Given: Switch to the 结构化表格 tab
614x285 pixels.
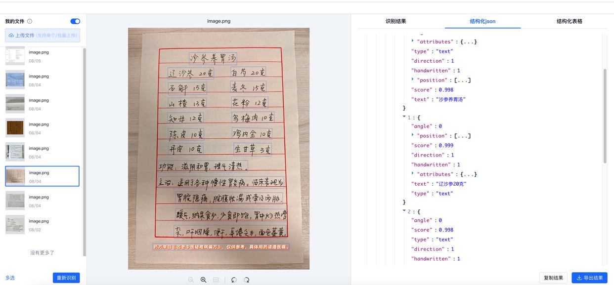Looking at the screenshot, I should pyautogui.click(x=570, y=21).
